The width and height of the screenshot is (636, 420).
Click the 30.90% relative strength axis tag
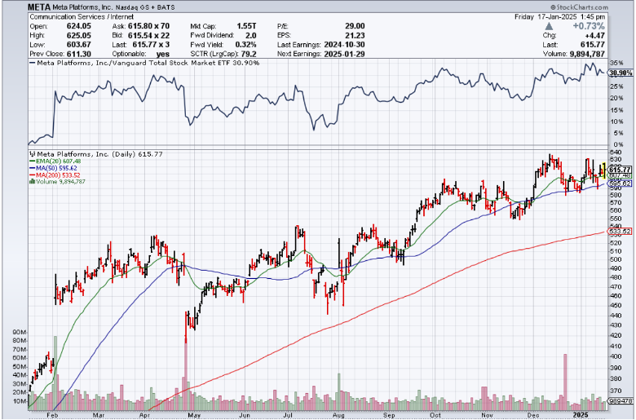(621, 73)
